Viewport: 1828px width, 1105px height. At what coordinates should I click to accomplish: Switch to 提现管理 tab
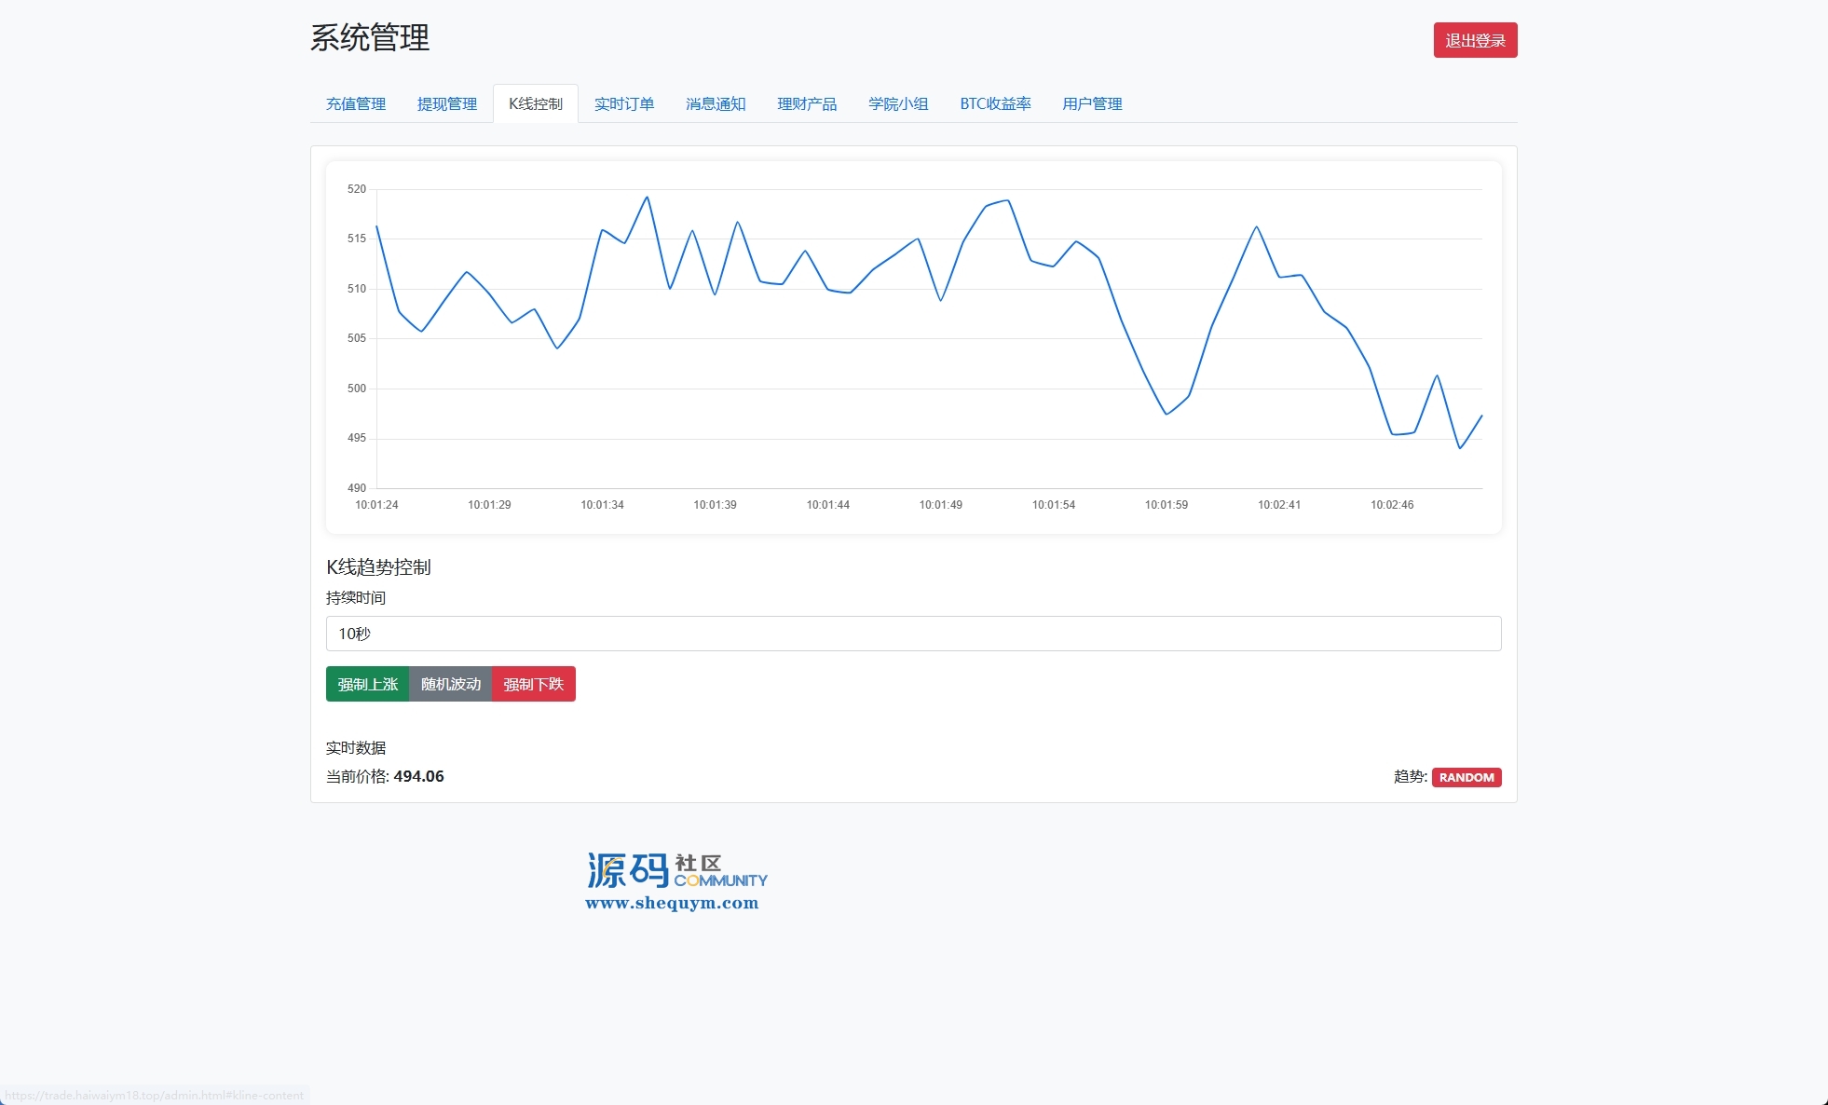(446, 103)
